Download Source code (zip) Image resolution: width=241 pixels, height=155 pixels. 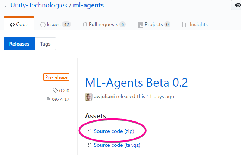tap(114, 131)
